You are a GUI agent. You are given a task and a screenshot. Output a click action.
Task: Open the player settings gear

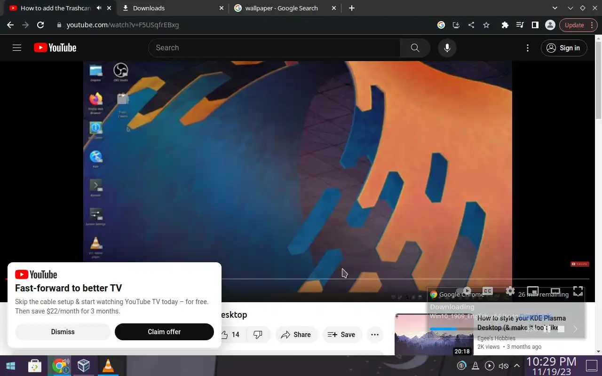510,291
